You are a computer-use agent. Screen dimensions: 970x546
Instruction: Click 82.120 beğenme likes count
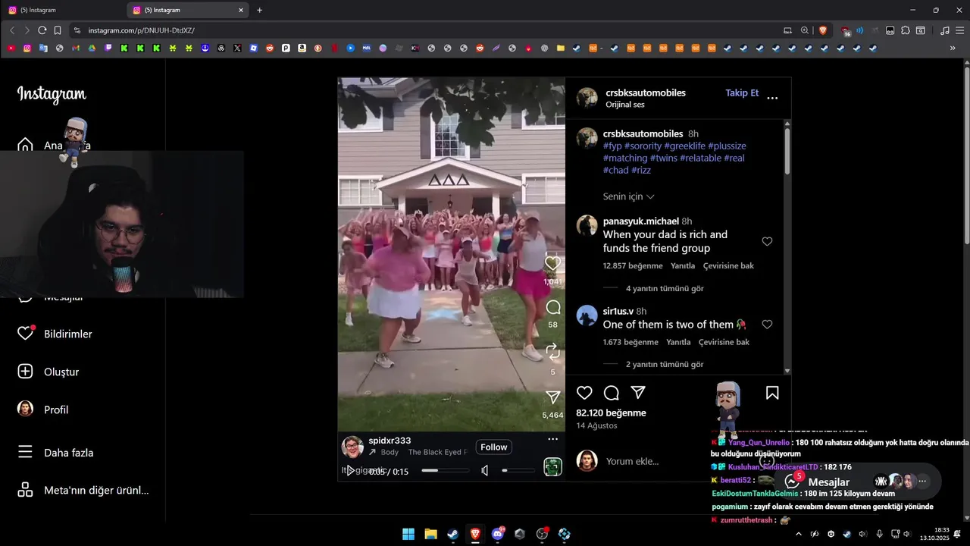tap(611, 413)
